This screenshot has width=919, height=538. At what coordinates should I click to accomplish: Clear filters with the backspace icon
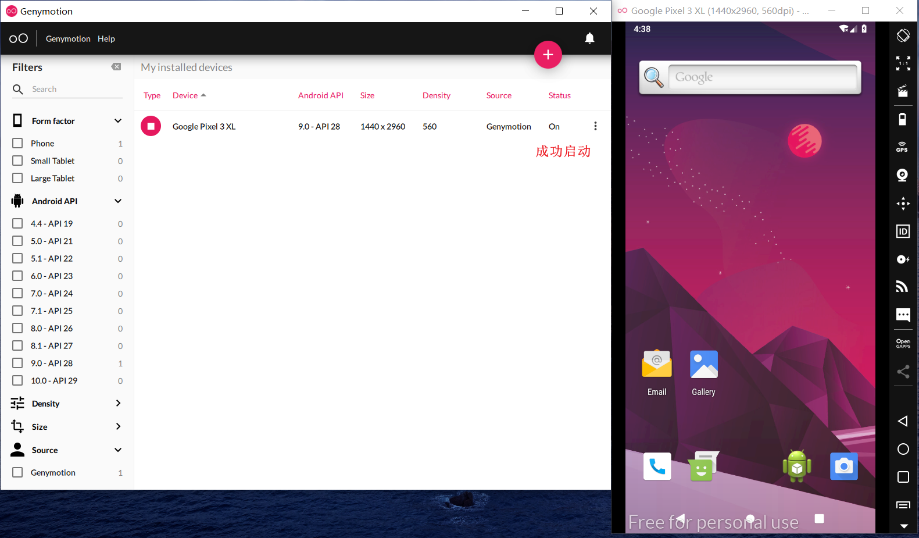point(116,67)
